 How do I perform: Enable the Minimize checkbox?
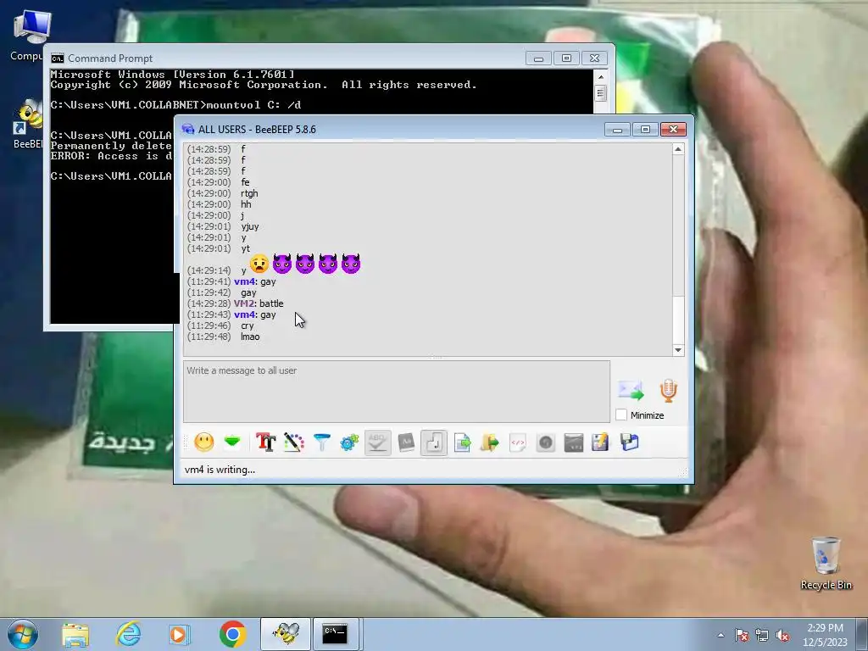621,415
